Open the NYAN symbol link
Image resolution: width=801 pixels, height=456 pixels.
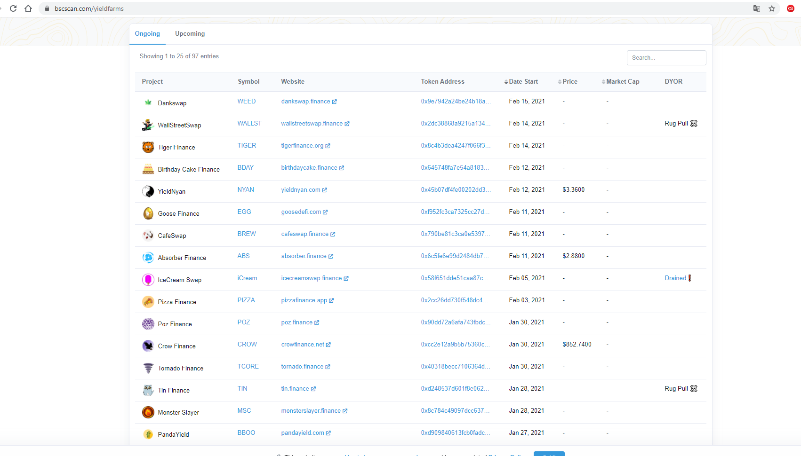tap(246, 189)
